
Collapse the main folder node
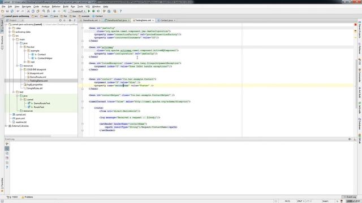tap(14, 39)
